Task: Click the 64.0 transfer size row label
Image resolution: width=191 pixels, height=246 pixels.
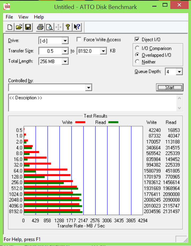Action: [x=18, y=171]
